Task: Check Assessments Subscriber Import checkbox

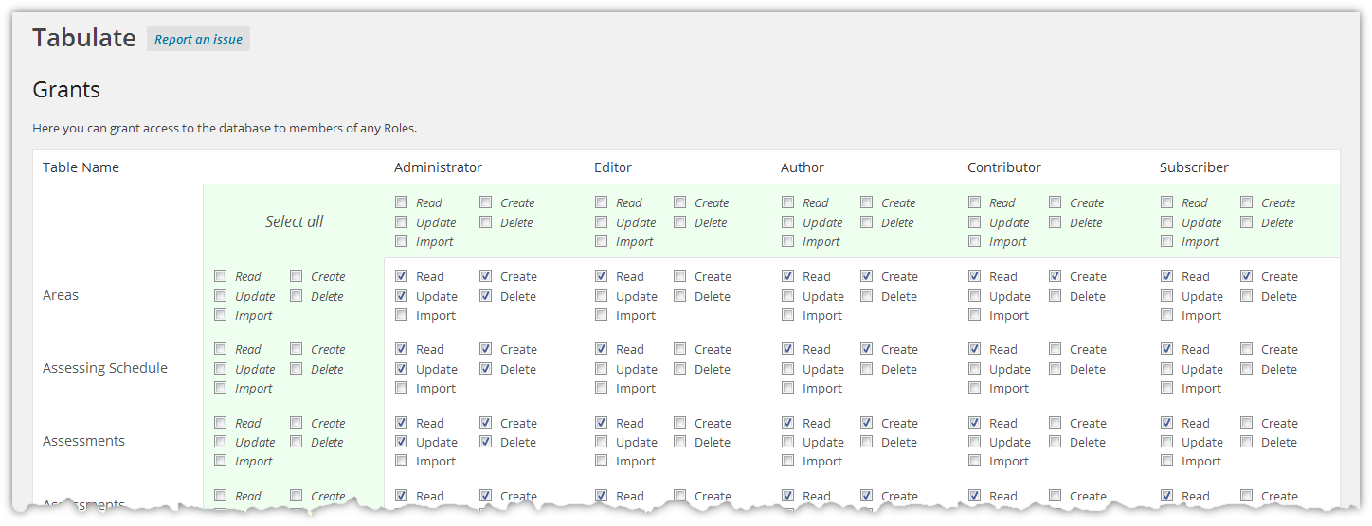Action: 1167,461
